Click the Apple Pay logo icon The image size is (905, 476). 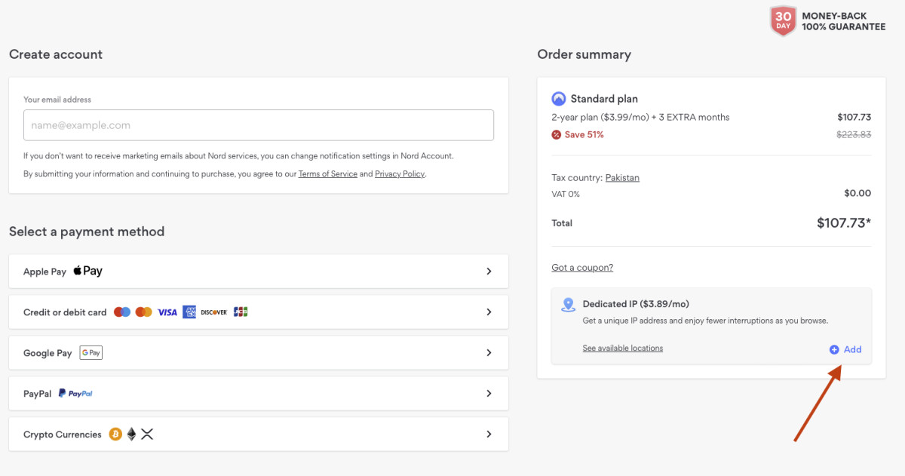point(88,271)
